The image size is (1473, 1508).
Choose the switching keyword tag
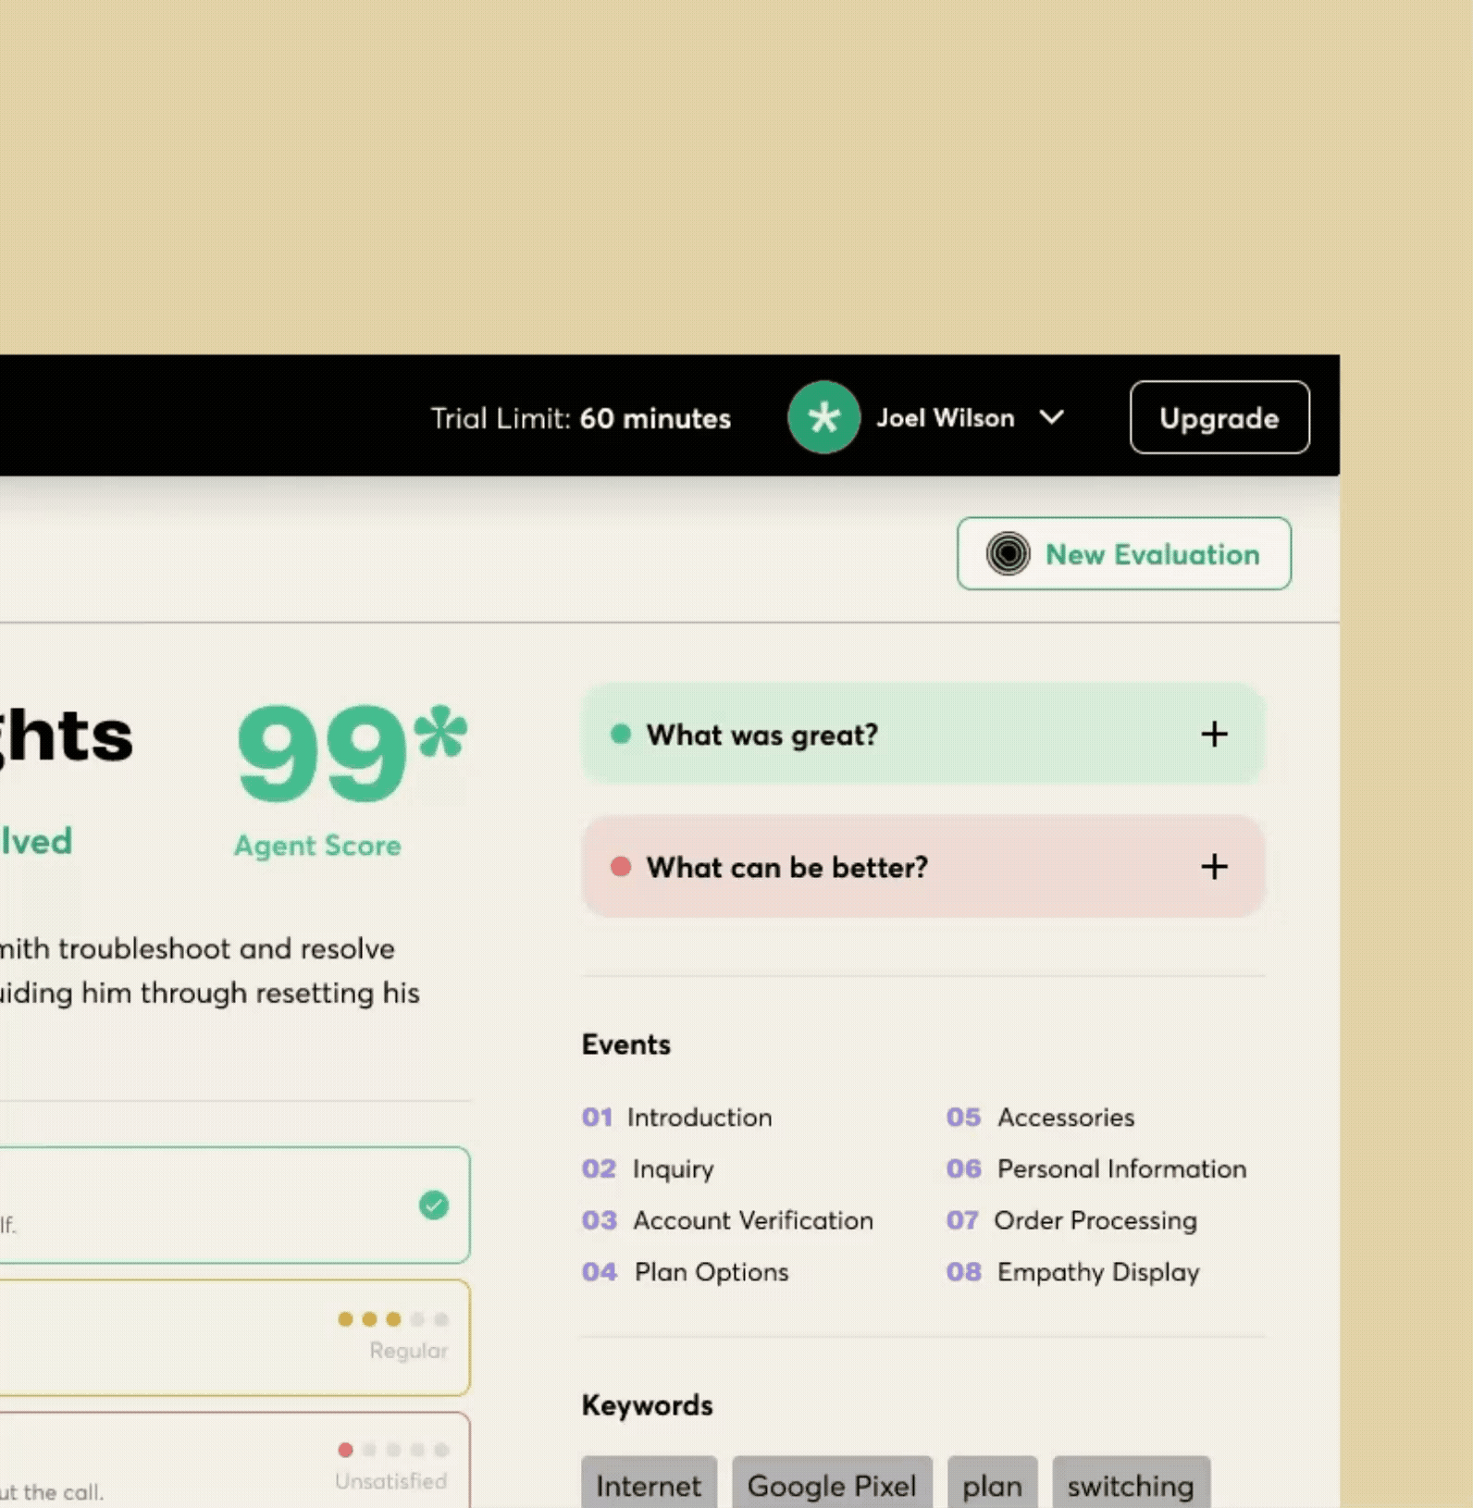tap(1131, 1485)
